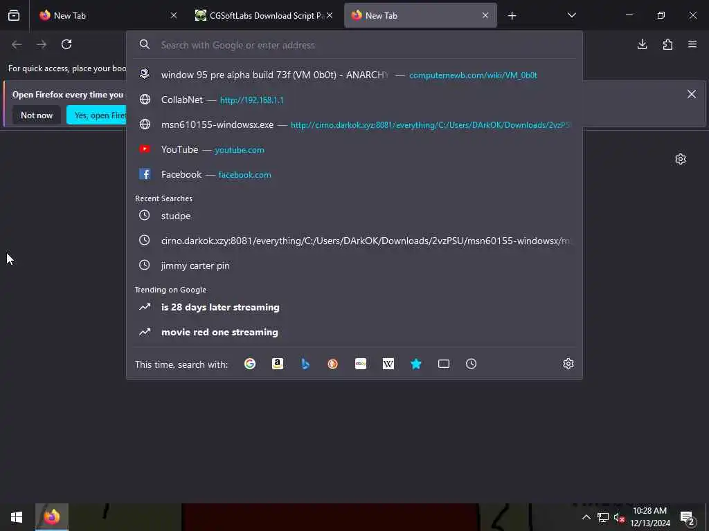Viewport: 709px width, 531px height.
Task: Open search settings gear in dropdown
Action: [568, 364]
